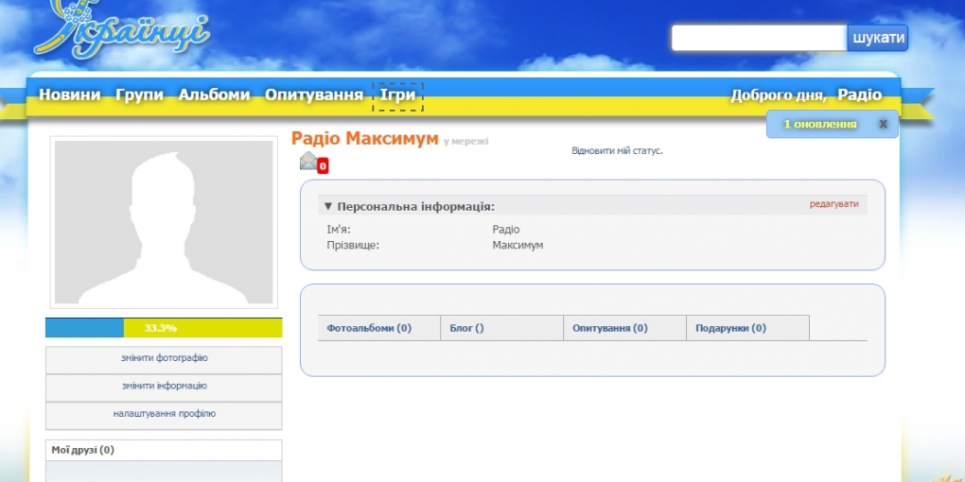The image size is (965, 482).
Task: Click the 33.3% profile completion bar
Action: 164,328
